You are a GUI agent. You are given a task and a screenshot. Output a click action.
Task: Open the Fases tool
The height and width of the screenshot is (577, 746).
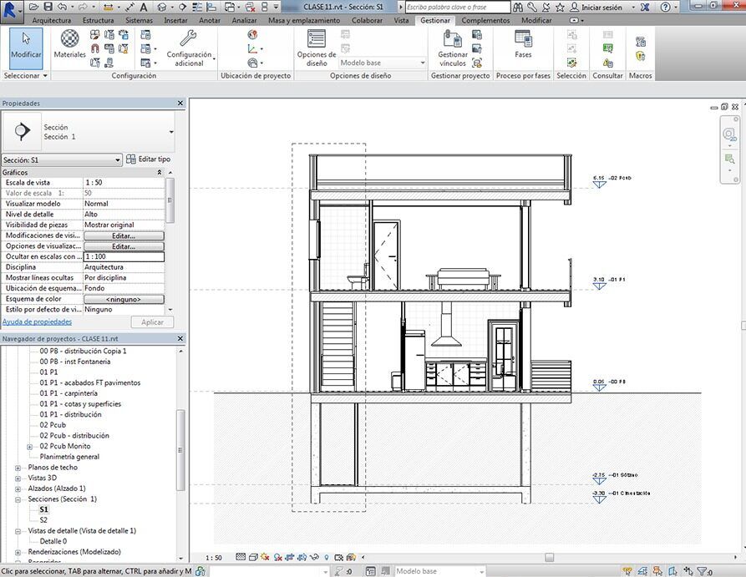523,39
